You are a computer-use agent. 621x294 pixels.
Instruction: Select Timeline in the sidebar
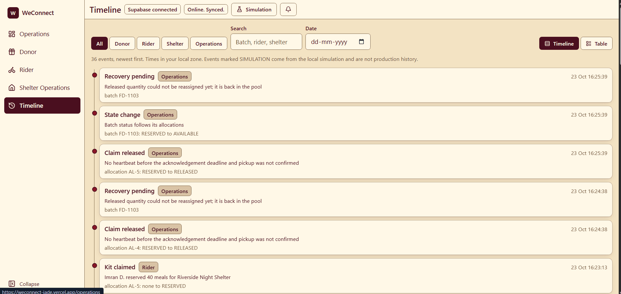pos(42,105)
